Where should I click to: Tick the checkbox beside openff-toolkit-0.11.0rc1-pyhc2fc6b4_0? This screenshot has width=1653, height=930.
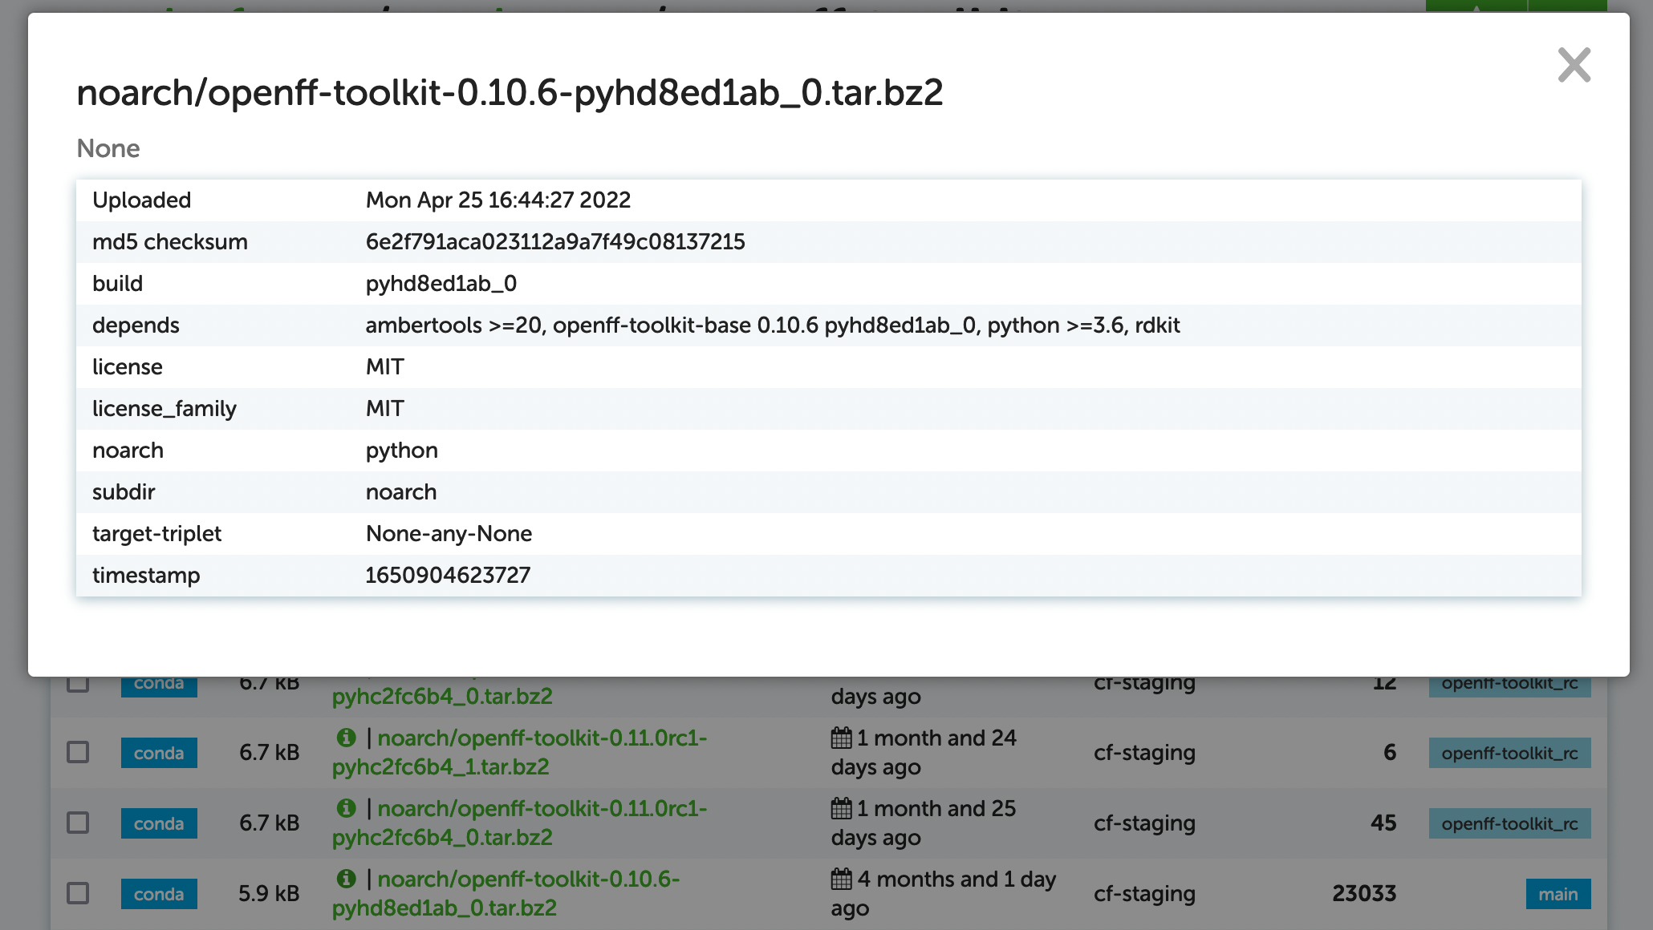[77, 823]
